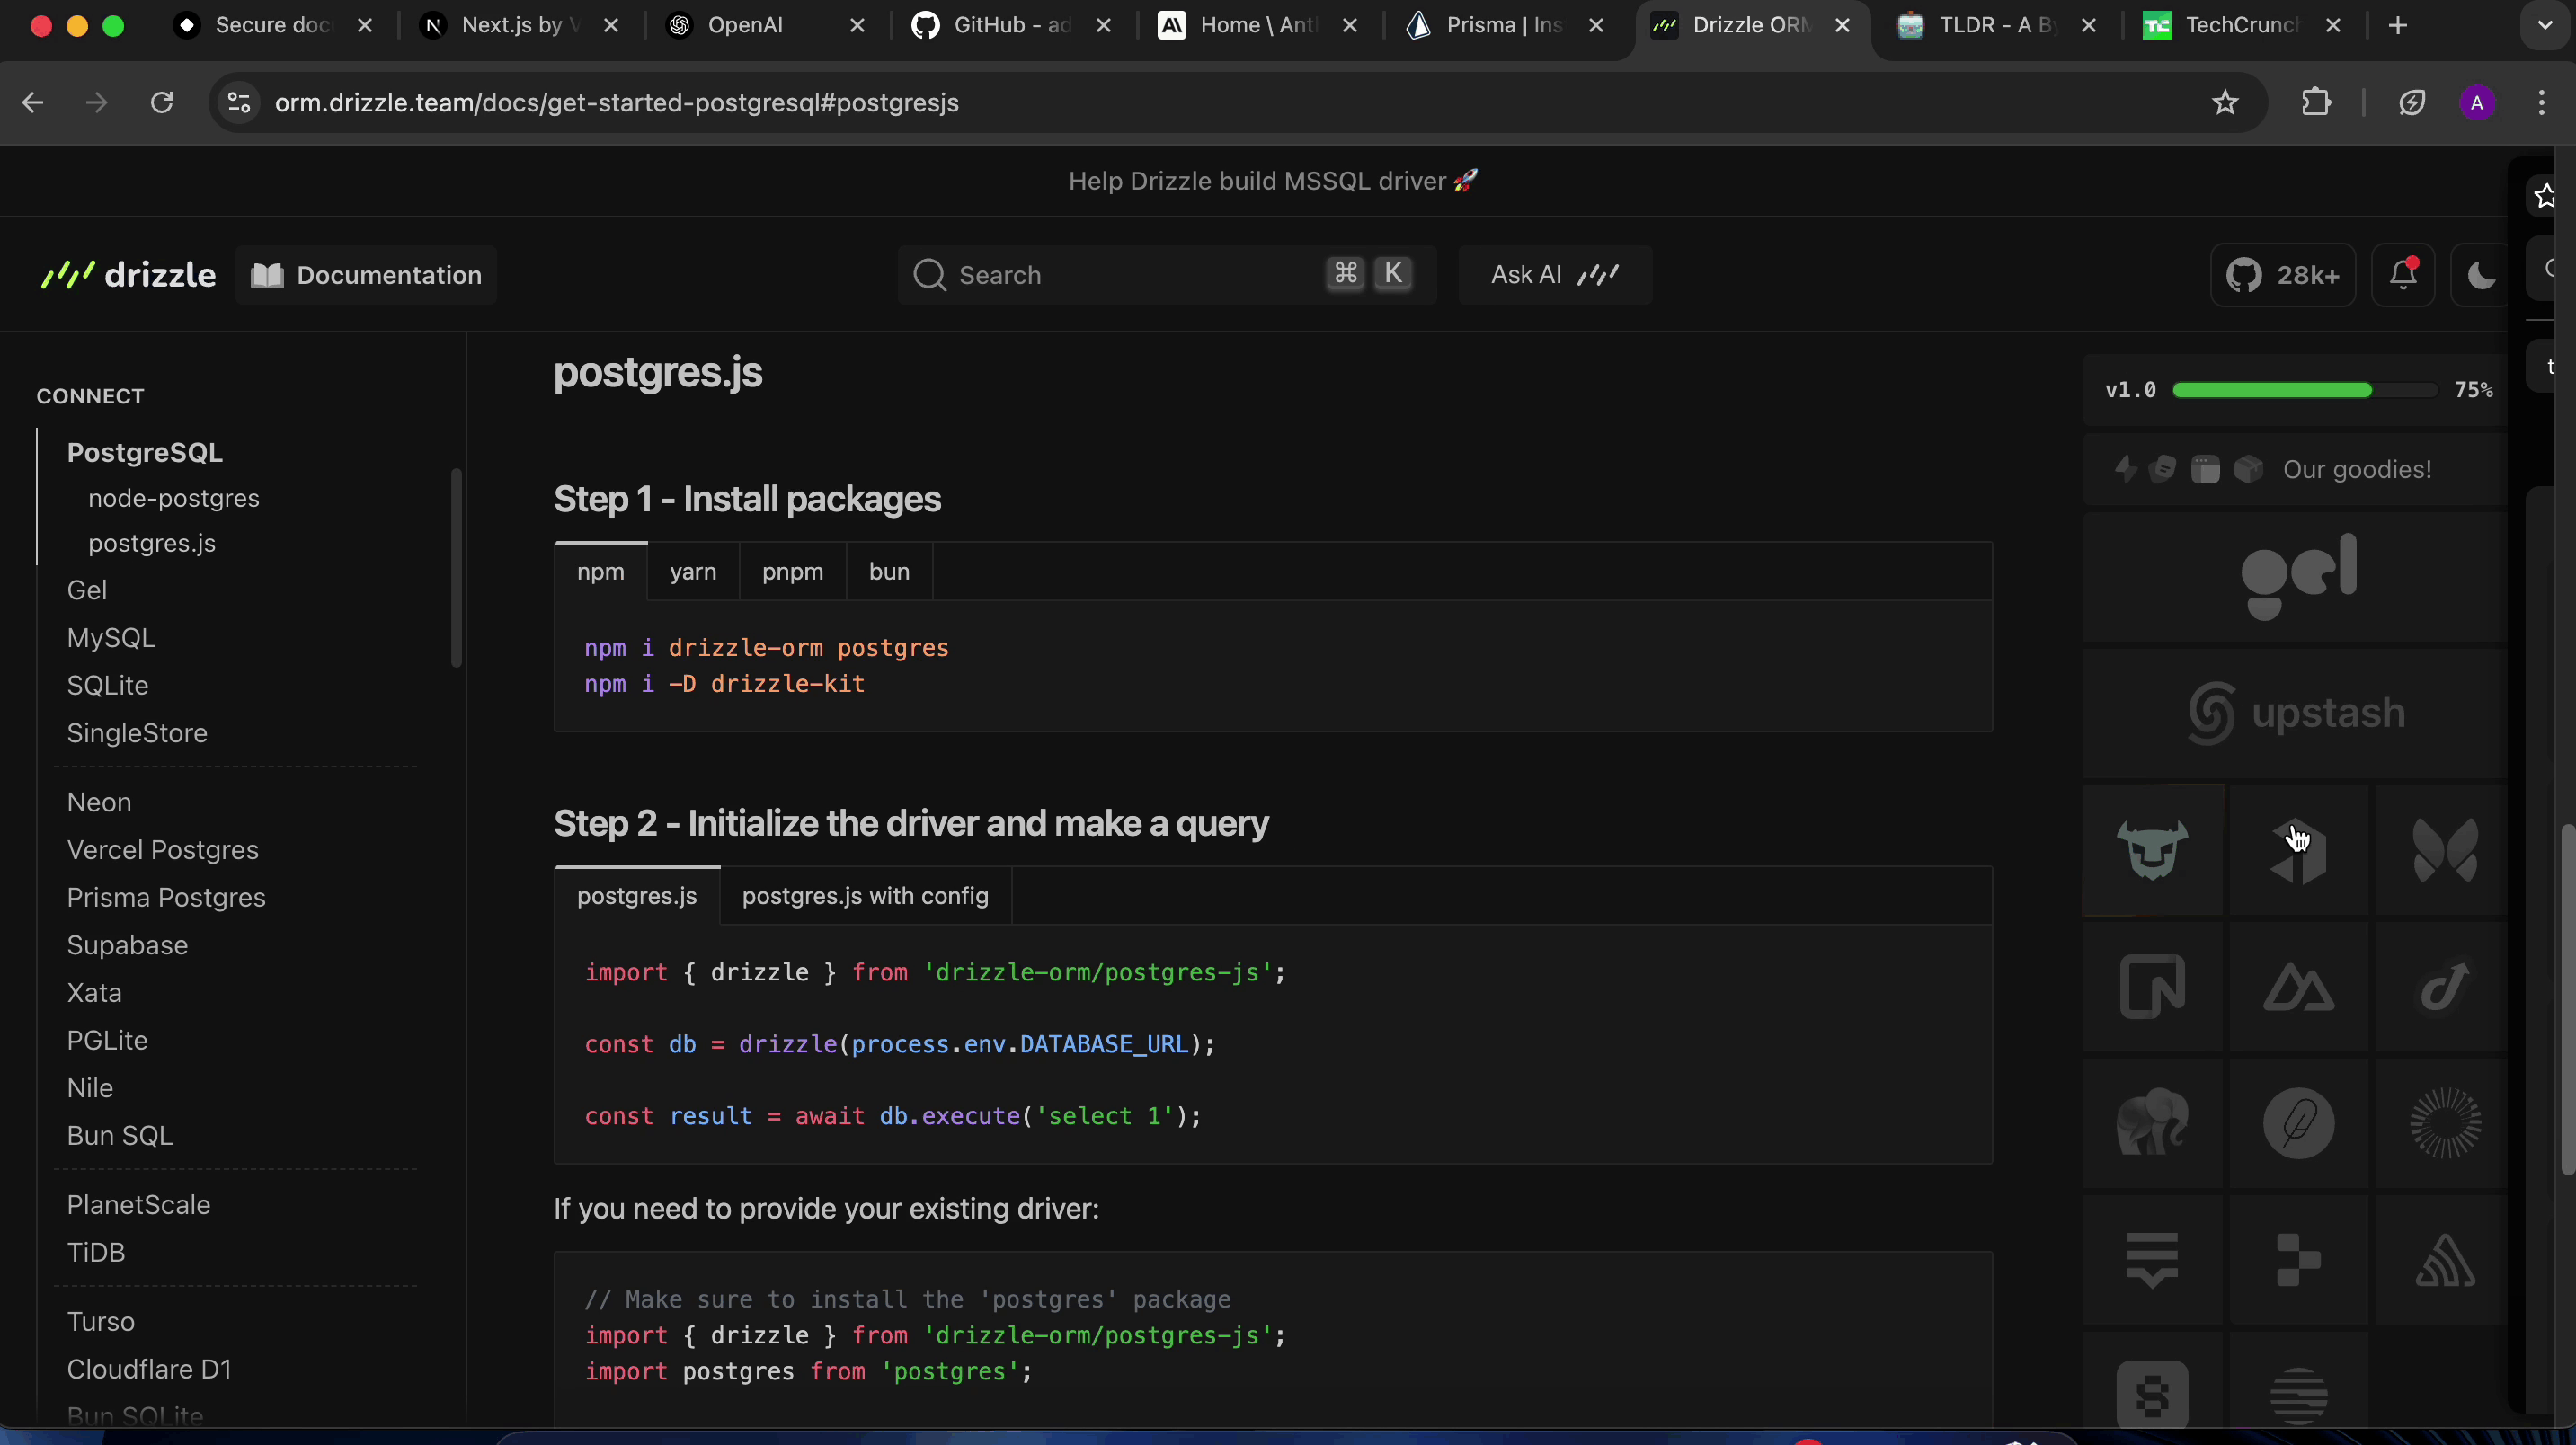
Task: Select the pnpm install tab
Action: tap(793, 572)
